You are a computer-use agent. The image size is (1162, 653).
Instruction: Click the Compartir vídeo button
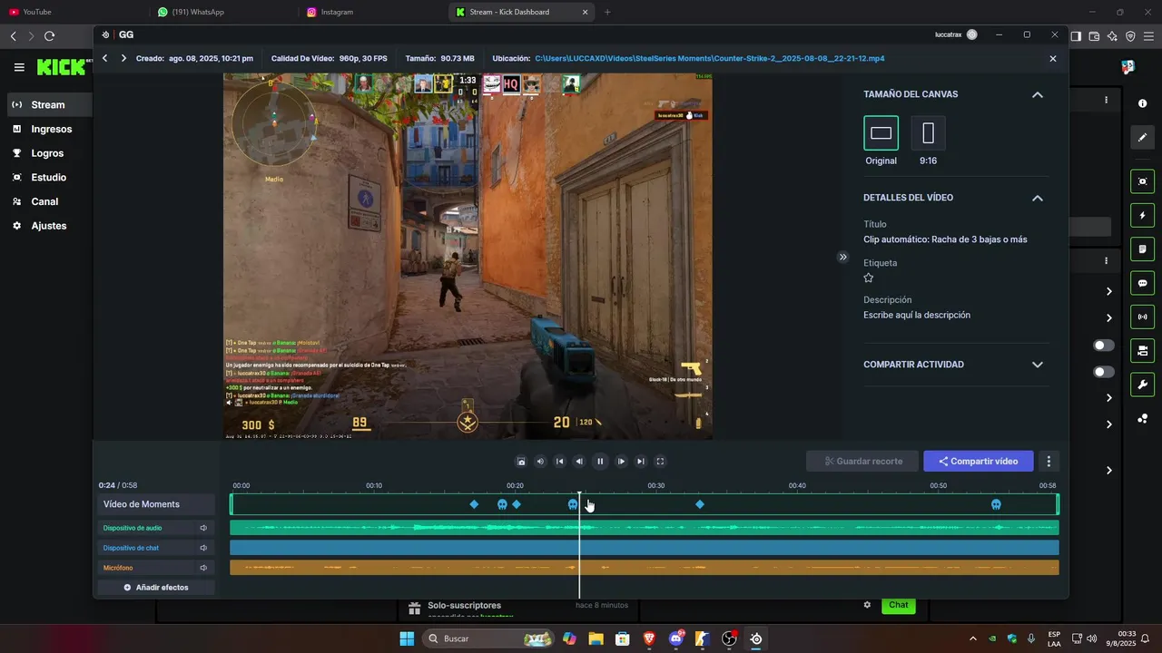click(x=978, y=462)
